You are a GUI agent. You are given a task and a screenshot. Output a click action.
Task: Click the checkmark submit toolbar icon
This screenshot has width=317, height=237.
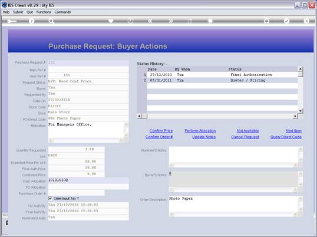[x=286, y=21]
